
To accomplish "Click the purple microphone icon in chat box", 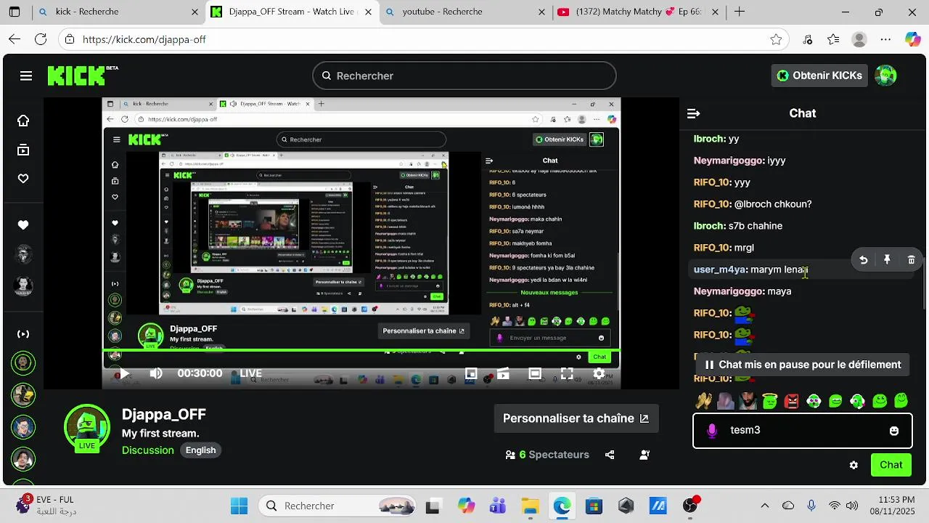I will (x=712, y=431).
